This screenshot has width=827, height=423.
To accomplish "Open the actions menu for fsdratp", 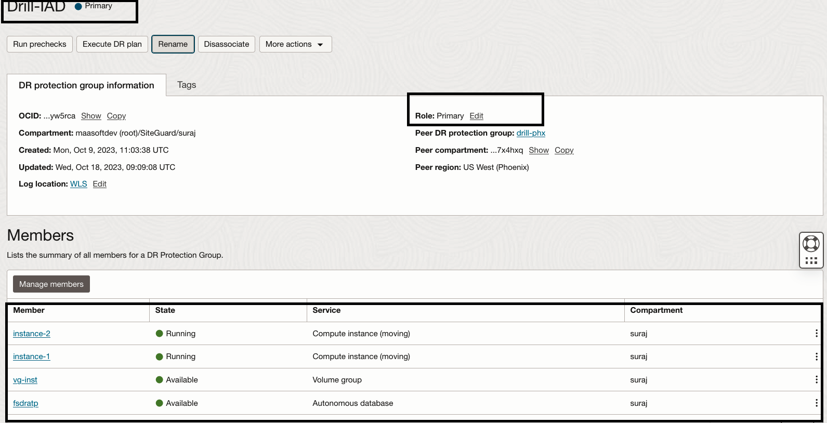I will [816, 403].
